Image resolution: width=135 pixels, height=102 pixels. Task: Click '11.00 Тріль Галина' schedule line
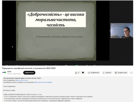(37, 101)
